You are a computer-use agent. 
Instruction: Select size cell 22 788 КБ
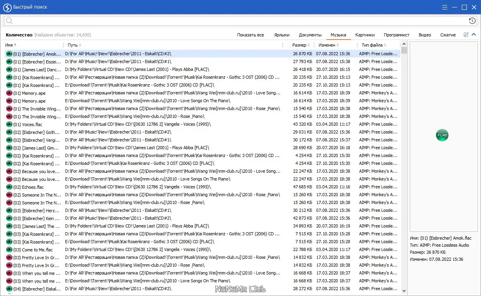[x=302, y=249]
